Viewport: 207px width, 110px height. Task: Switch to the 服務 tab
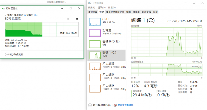click(155, 12)
